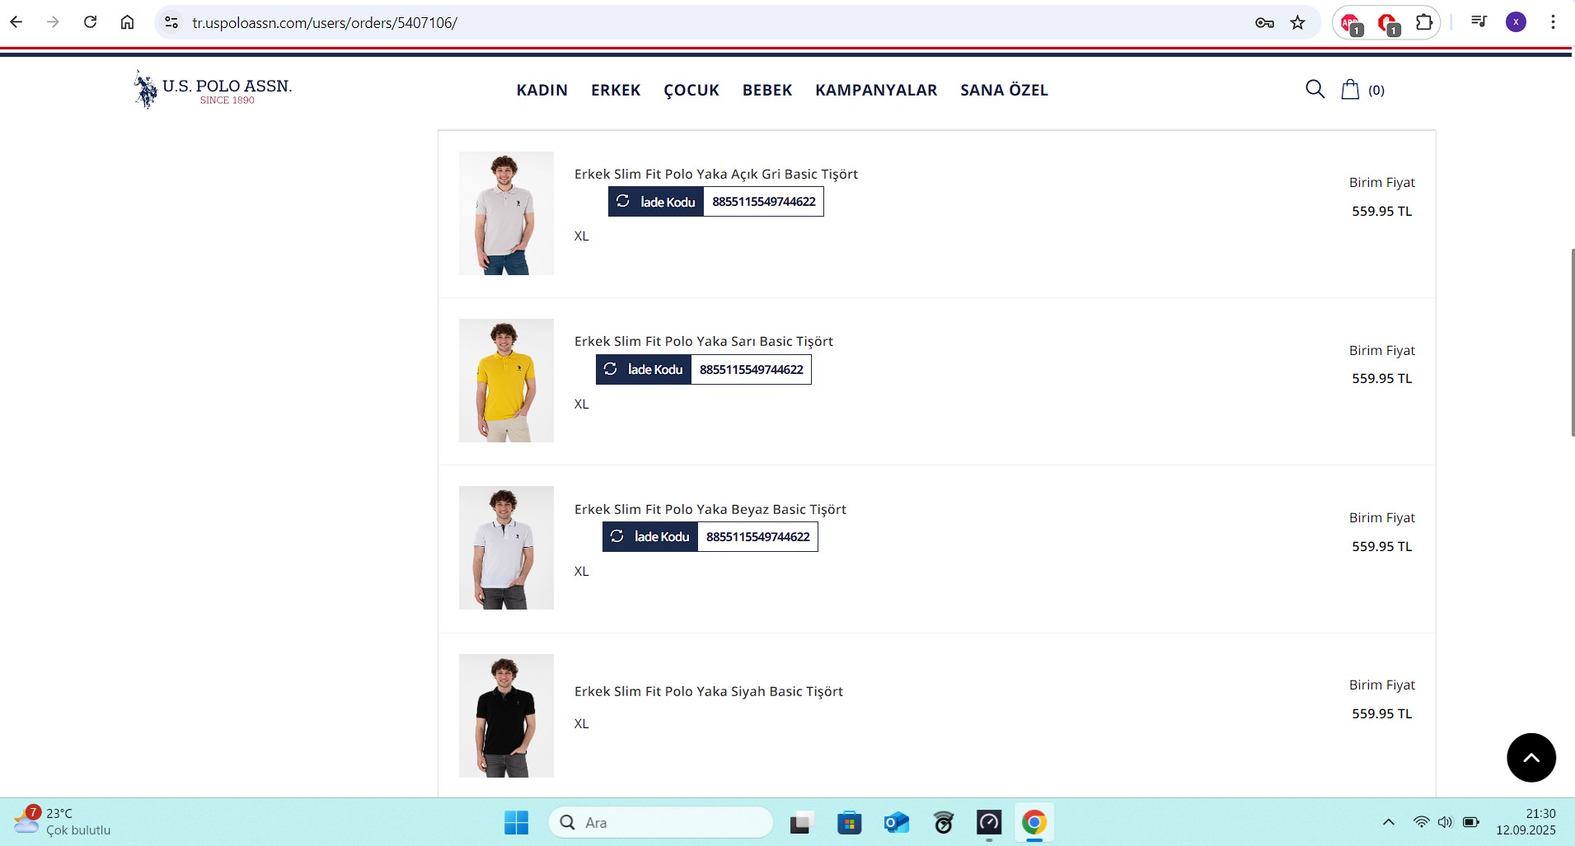Navigate to the KAMPANYALAR page

(x=875, y=90)
